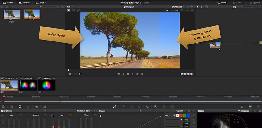Bypass grades with the node editor icon

click(207, 7)
